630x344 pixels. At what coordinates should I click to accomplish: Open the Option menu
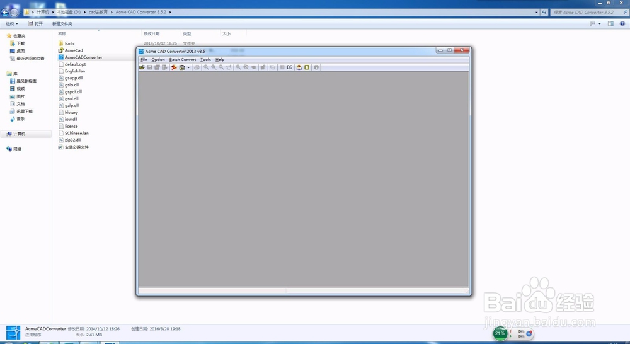[158, 59]
